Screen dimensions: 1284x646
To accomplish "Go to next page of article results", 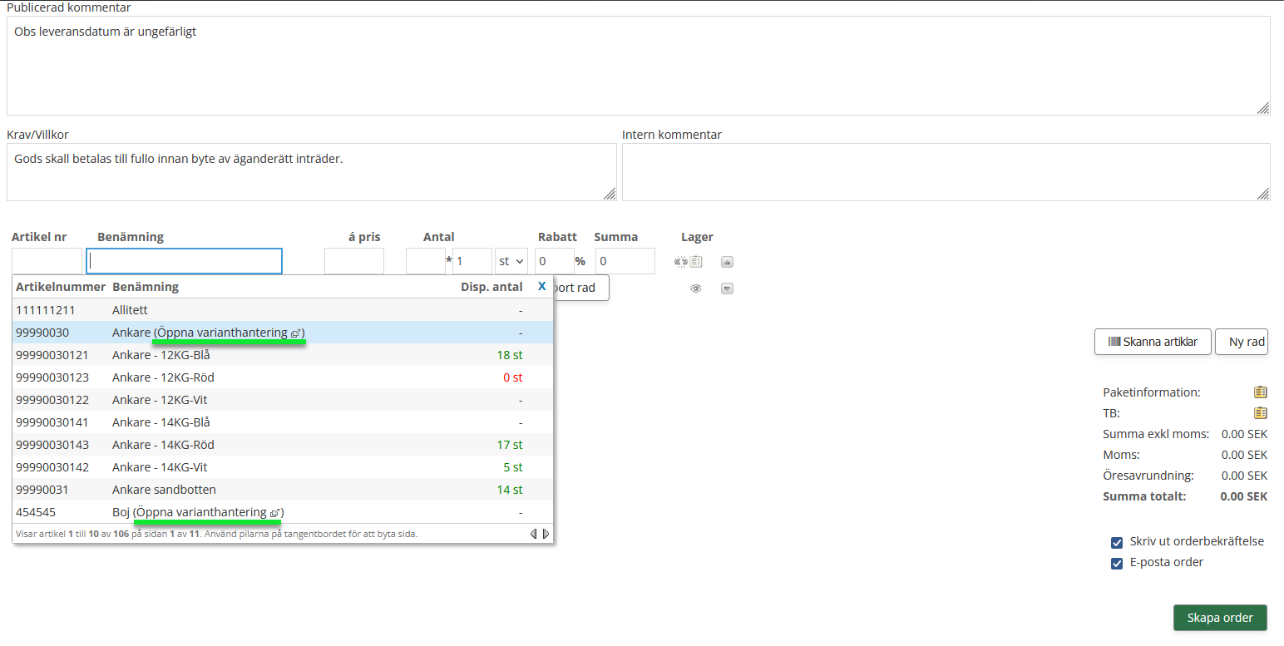I will click(x=546, y=534).
